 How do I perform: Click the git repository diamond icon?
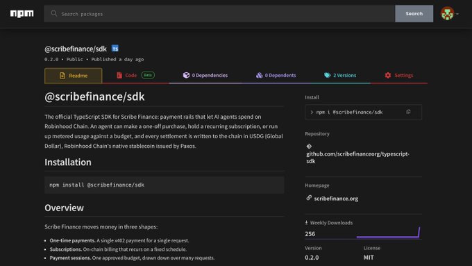(x=309, y=147)
